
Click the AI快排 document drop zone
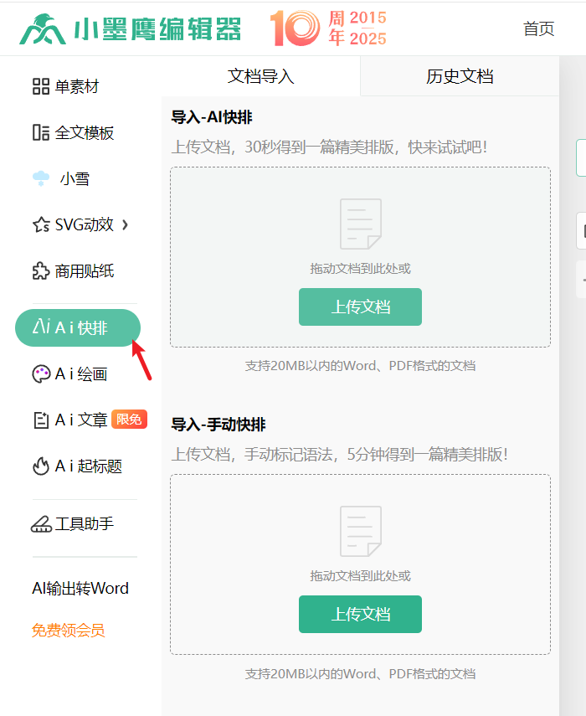tap(360, 226)
